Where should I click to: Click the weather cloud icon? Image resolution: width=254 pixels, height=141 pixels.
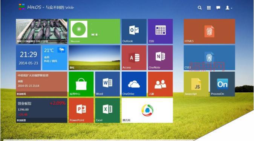pyautogui.click(x=61, y=50)
